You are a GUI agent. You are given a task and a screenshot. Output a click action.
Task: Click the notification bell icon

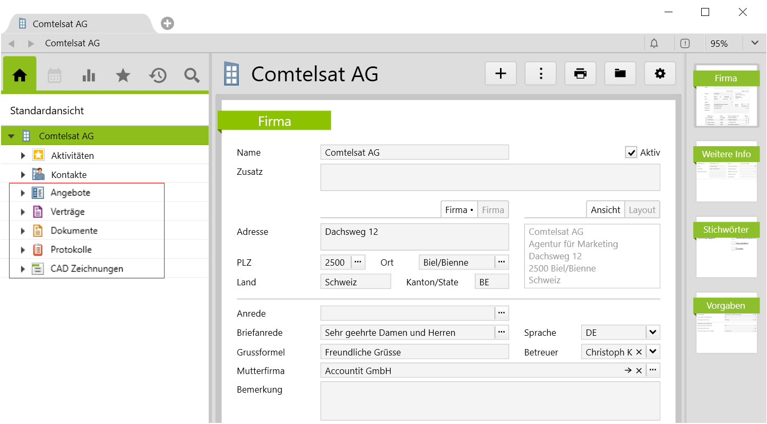[654, 44]
